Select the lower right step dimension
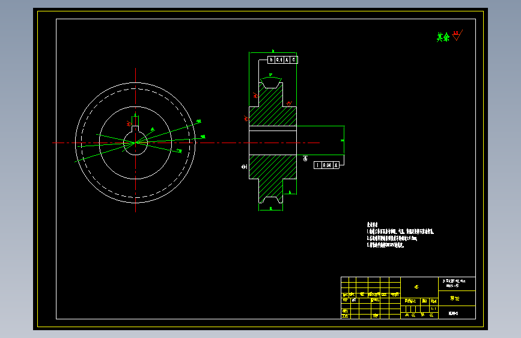 click(x=290, y=192)
